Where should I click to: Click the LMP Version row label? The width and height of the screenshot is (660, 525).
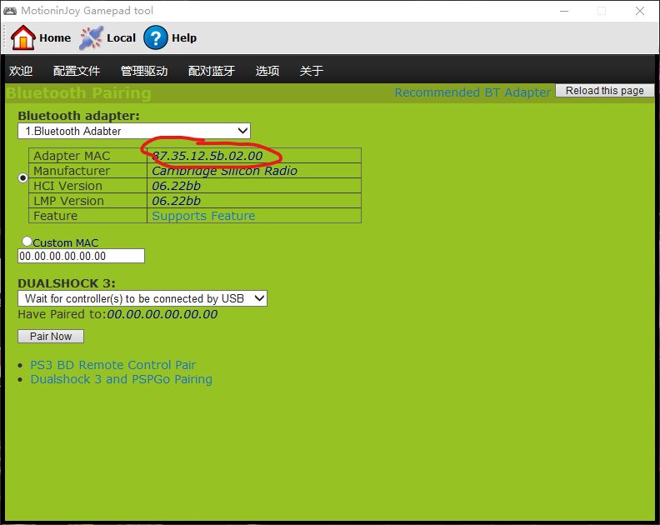tap(68, 201)
